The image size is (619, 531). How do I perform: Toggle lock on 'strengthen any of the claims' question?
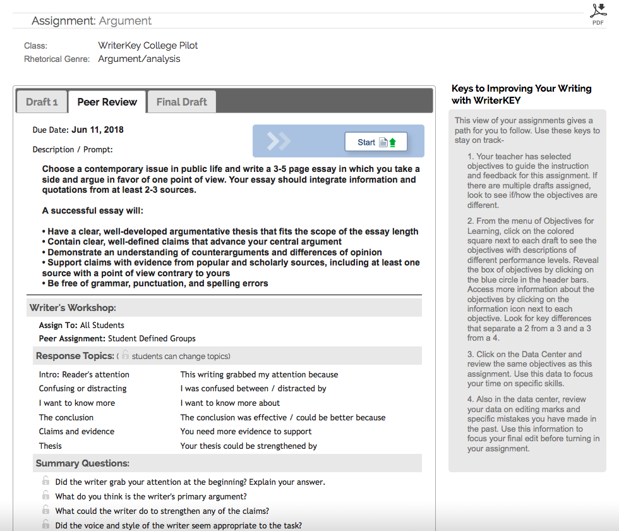[45, 510]
